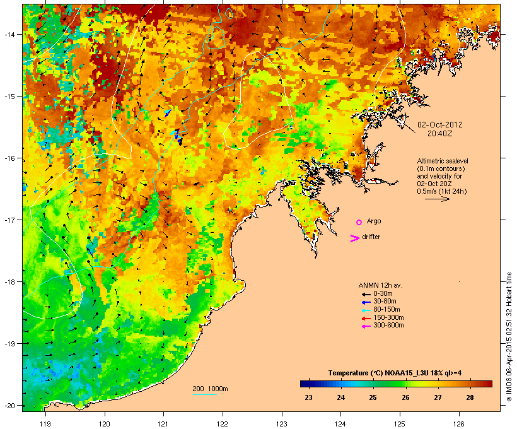Viewport: 517px width, 429px height.
Task: Click the longitude axis label 121
Action: (163, 424)
